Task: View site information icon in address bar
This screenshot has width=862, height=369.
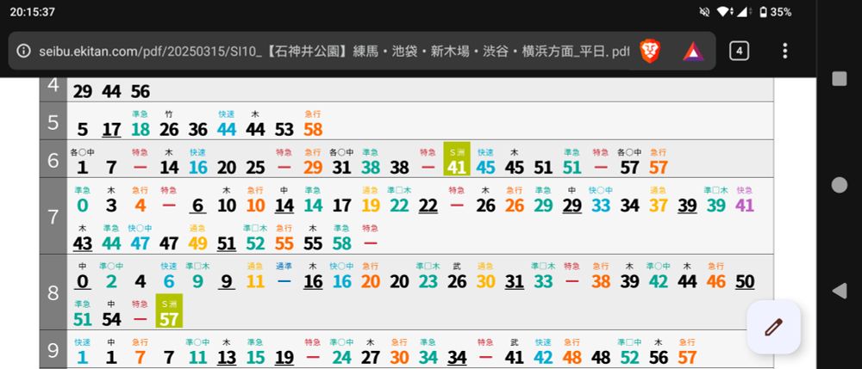Action: click(x=23, y=51)
